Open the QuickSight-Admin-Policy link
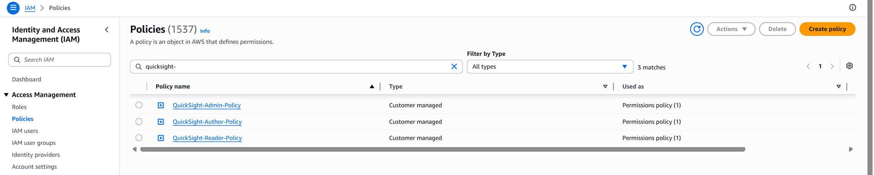Viewport: 874px width, 175px height. point(206,105)
